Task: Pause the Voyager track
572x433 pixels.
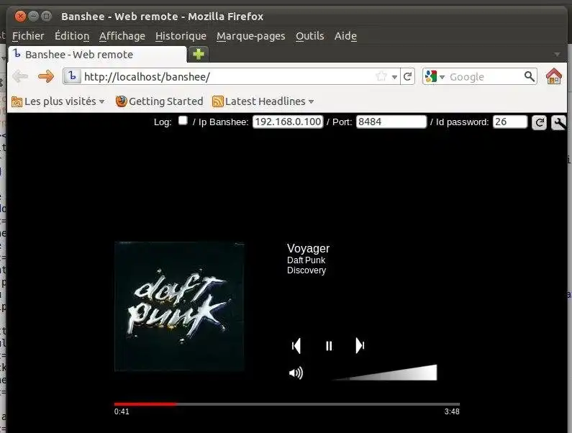Action: 329,346
